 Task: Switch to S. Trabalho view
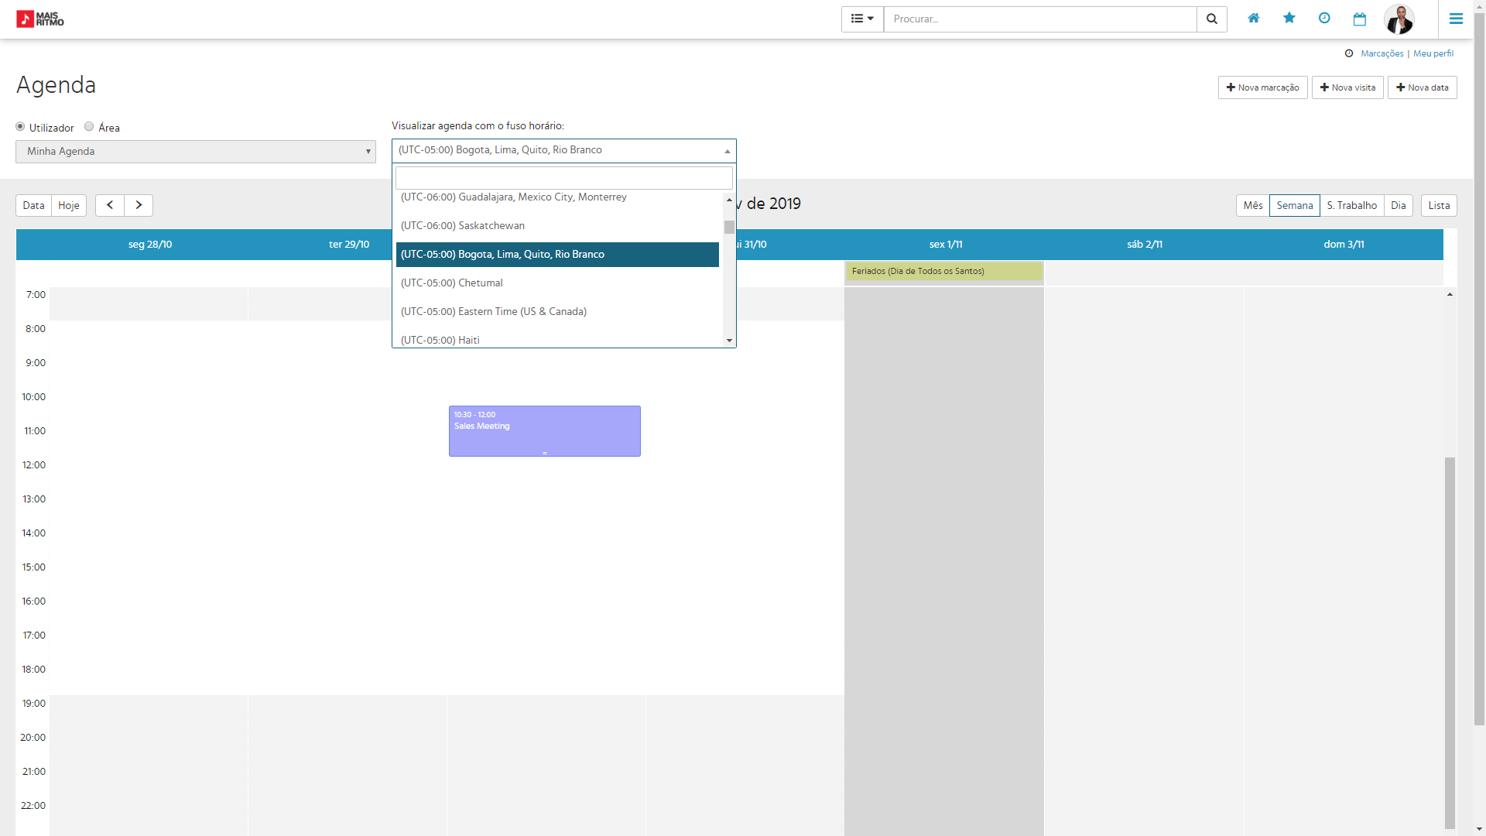[x=1352, y=205]
